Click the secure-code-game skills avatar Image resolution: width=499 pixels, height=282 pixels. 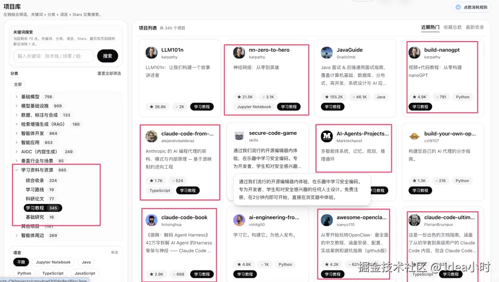[x=239, y=136]
